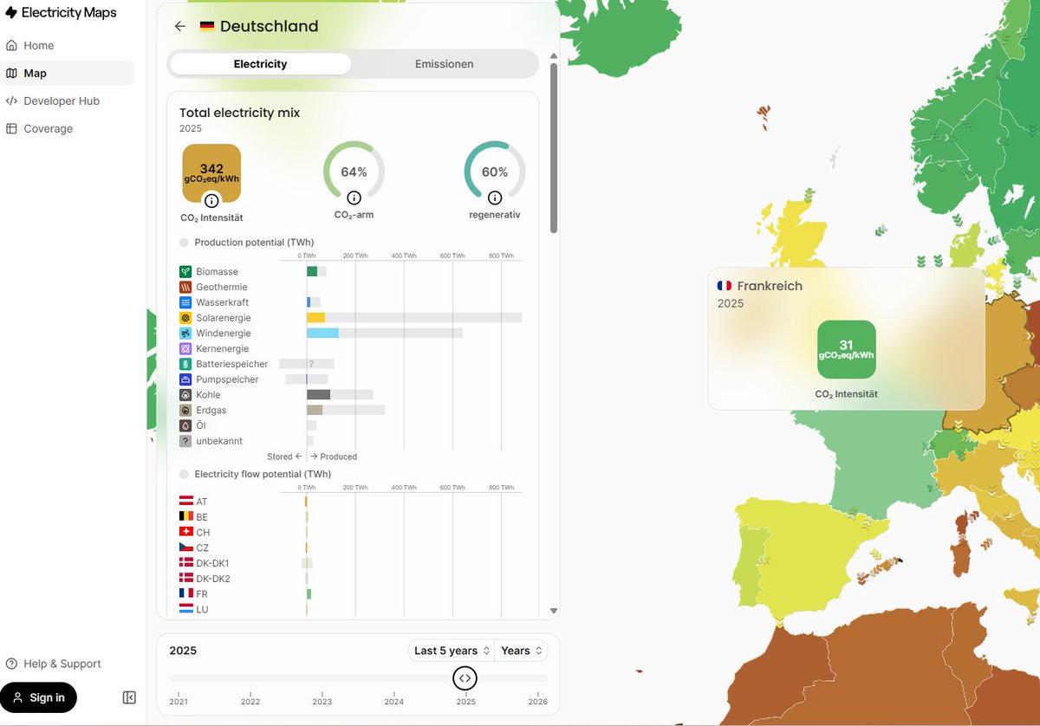Click the Windenergie production bar
The width and height of the screenshot is (1040, 726).
pos(322,334)
